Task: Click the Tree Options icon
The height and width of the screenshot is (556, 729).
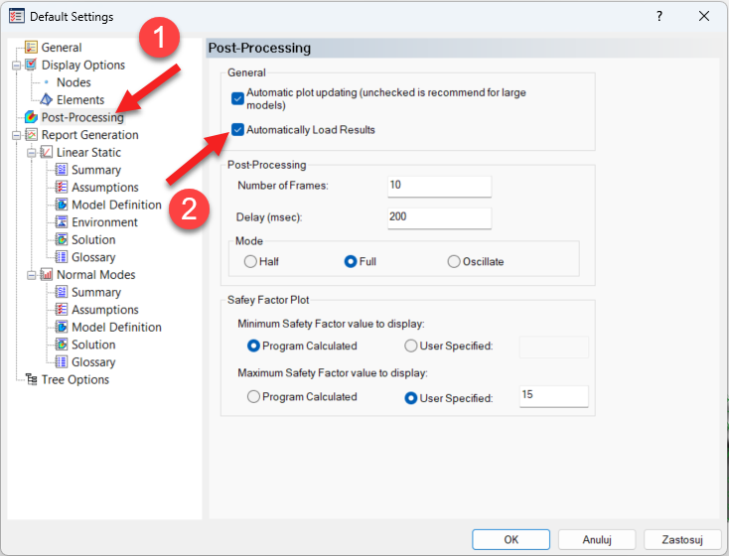Action: tap(31, 380)
